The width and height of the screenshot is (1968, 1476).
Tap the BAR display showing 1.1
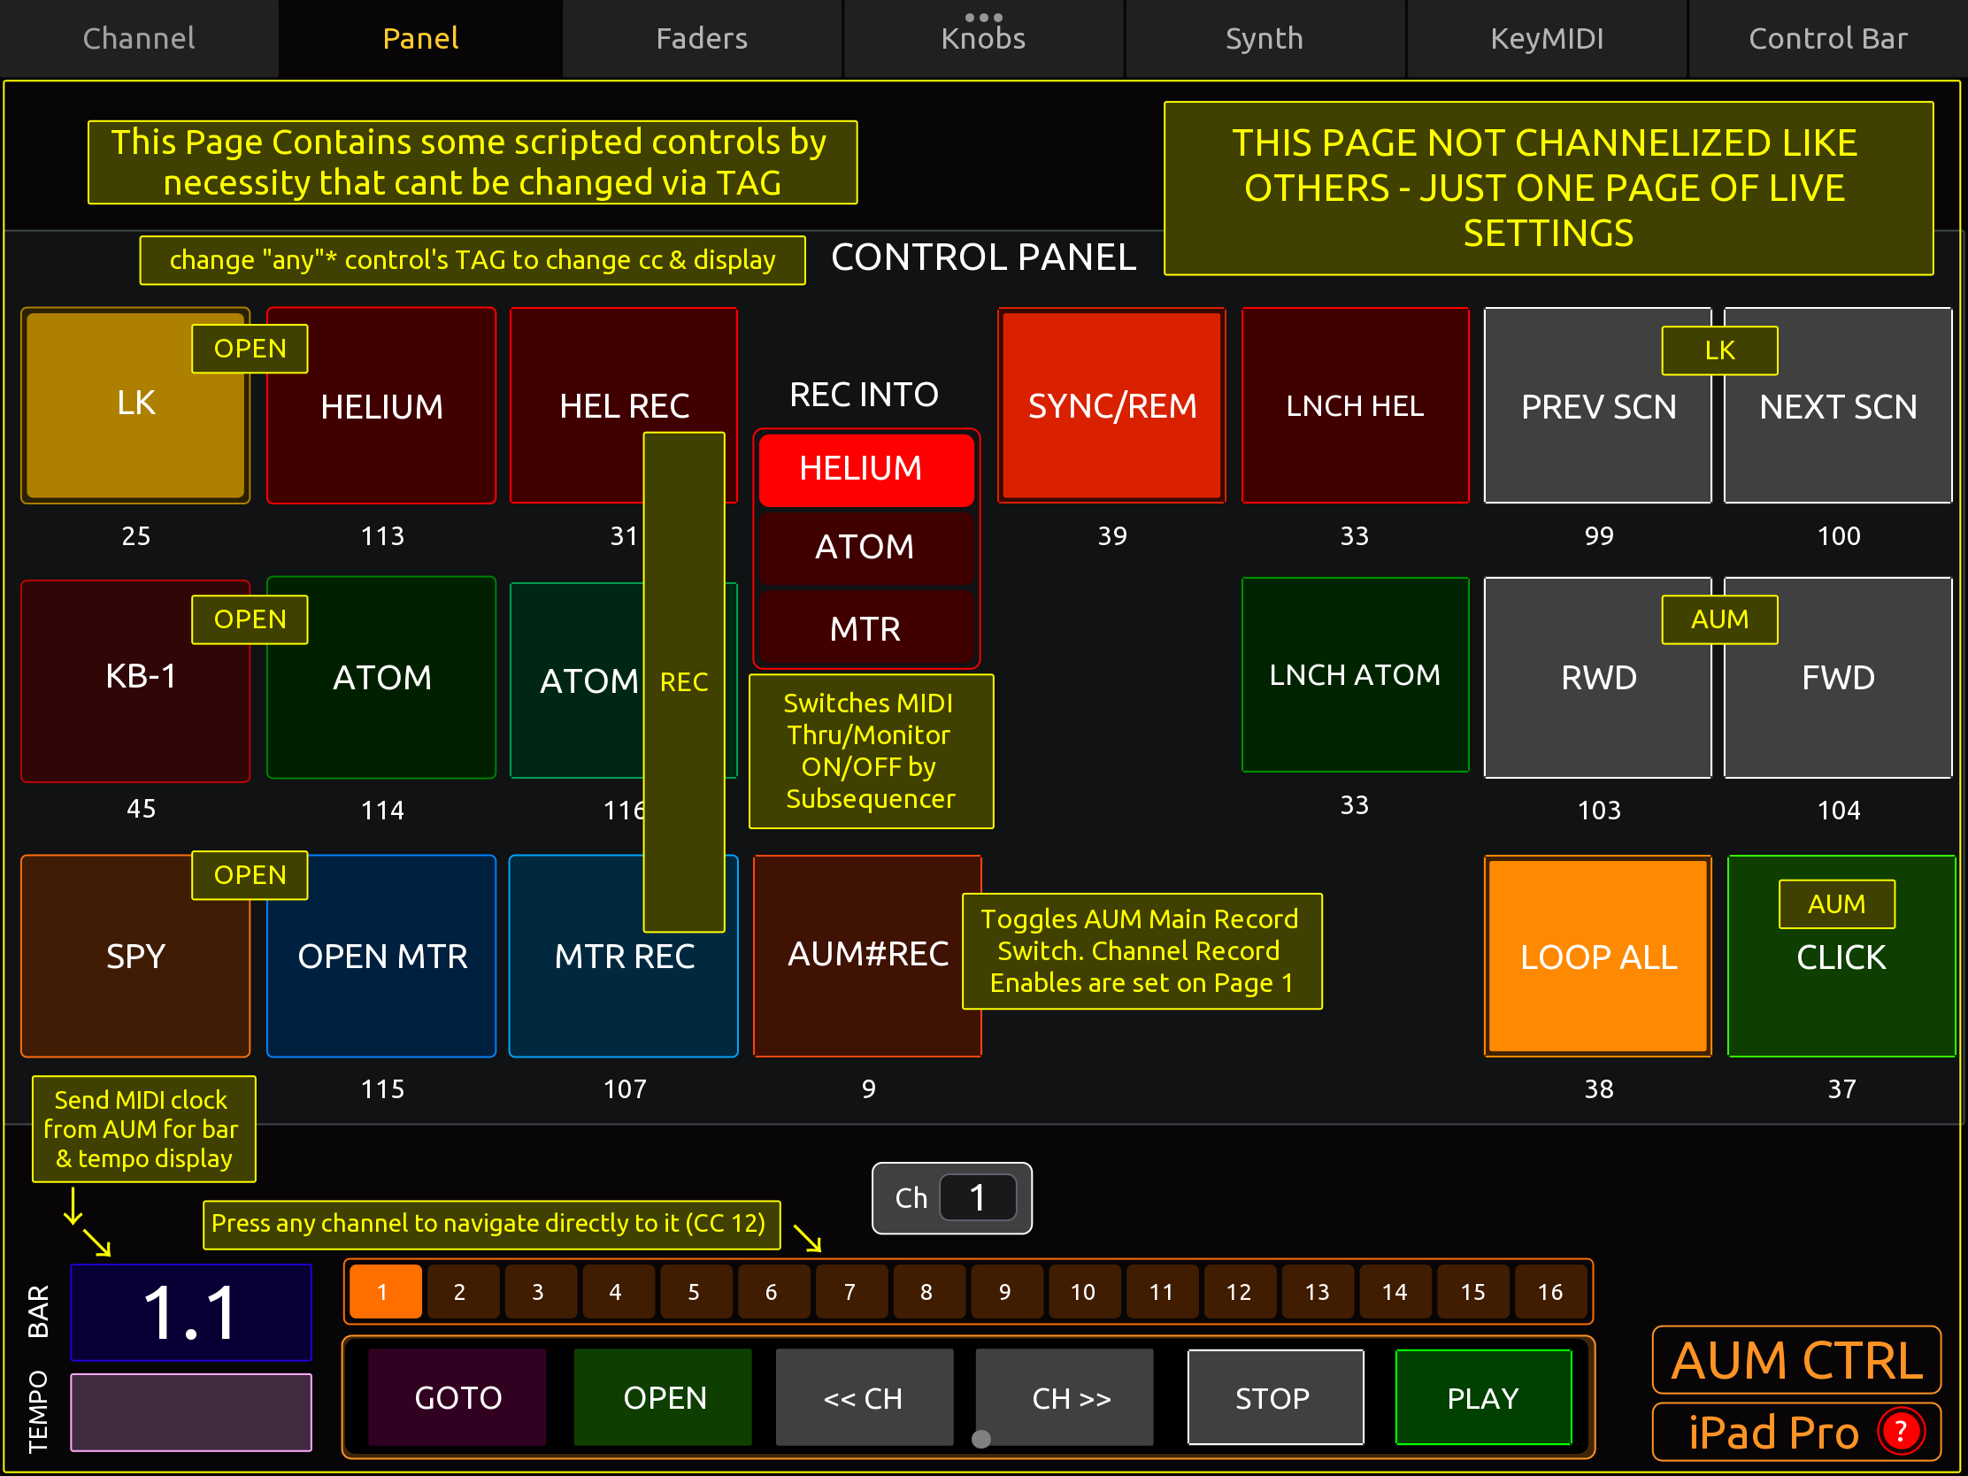click(x=191, y=1312)
